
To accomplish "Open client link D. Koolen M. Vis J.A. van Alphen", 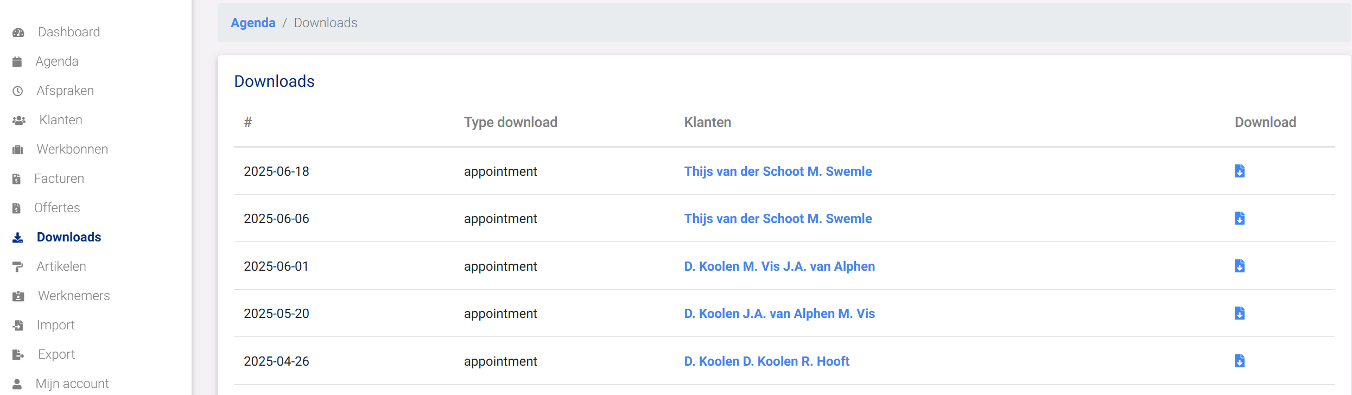I will point(779,266).
